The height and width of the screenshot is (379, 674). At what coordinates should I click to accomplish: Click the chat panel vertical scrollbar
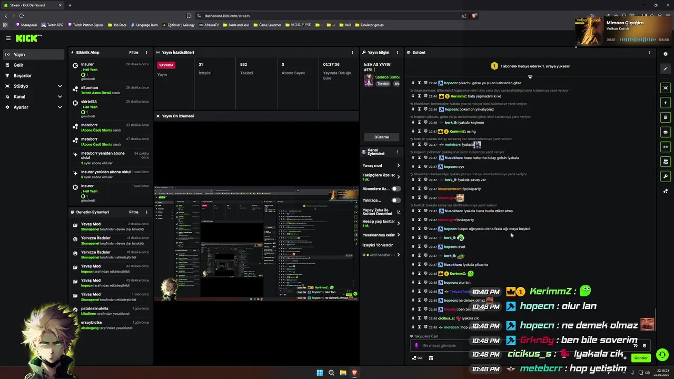coord(656,320)
